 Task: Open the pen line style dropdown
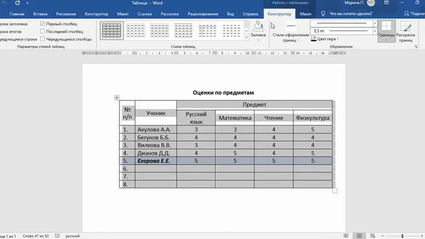[x=375, y=24]
